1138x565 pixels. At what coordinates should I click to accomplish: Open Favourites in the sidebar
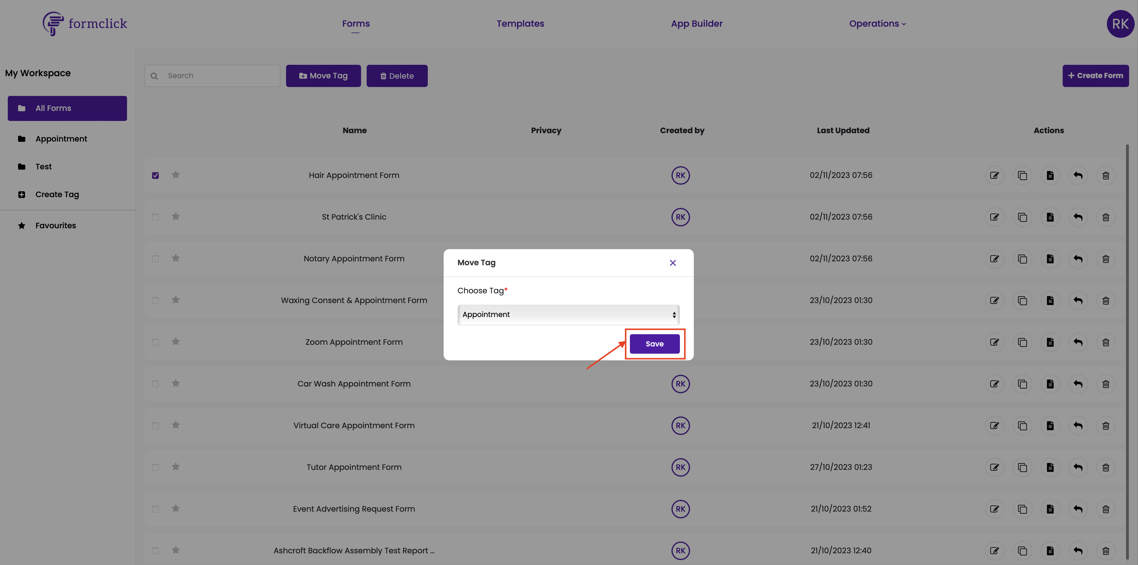click(x=56, y=225)
